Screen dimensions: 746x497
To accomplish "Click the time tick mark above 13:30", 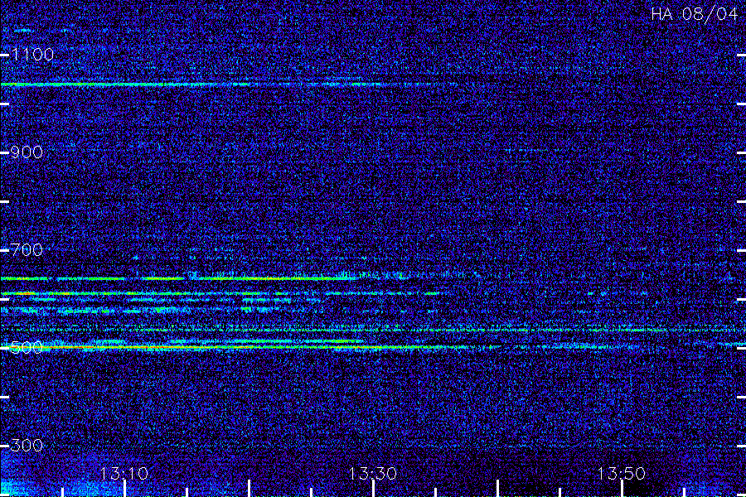I will (x=374, y=489).
